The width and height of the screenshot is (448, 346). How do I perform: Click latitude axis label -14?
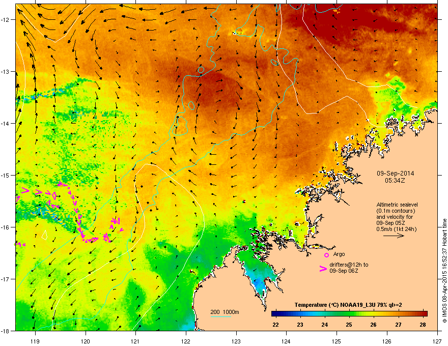(5, 123)
